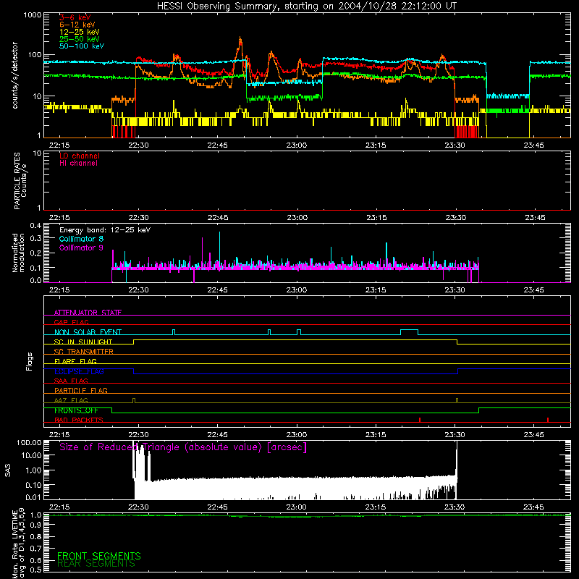Click the 0.4 modulation tick label
Screen dimensions: 579x579
pos(35,226)
